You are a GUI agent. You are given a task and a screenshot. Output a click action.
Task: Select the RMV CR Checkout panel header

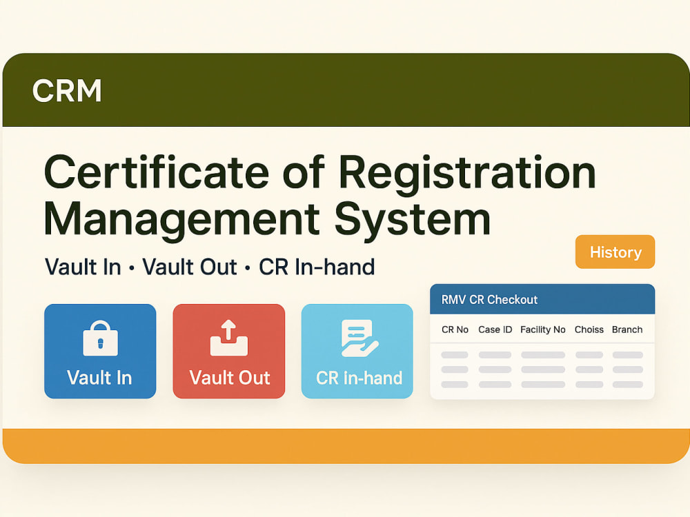[x=542, y=299]
